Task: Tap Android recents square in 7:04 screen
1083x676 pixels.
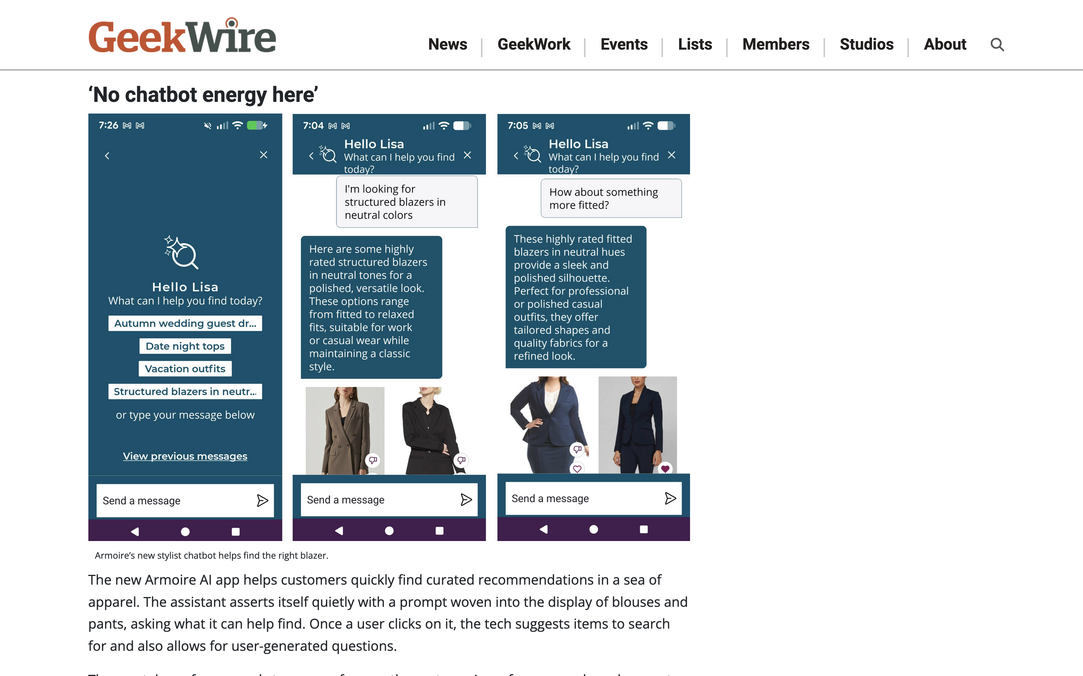Action: 440,530
